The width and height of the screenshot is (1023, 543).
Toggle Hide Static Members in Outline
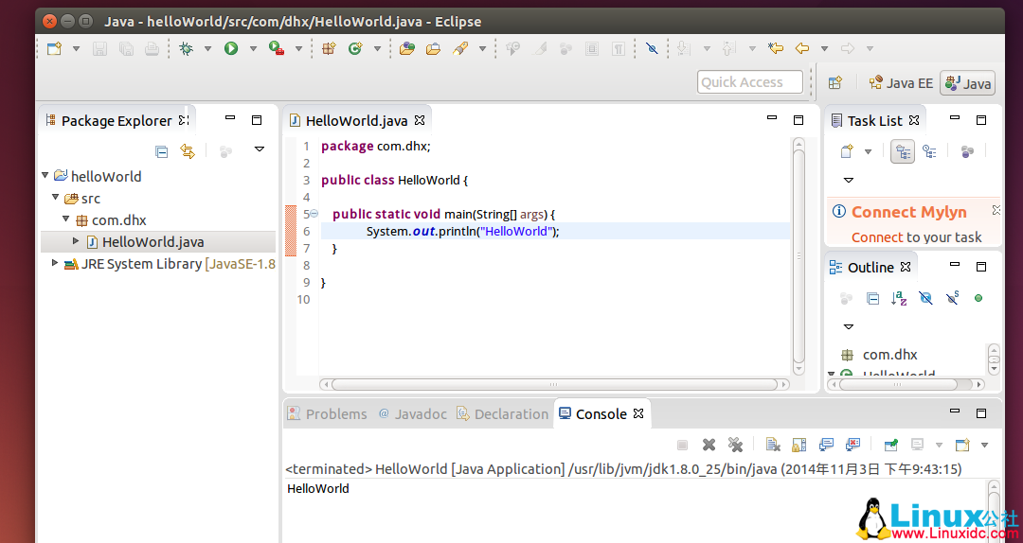(x=953, y=298)
